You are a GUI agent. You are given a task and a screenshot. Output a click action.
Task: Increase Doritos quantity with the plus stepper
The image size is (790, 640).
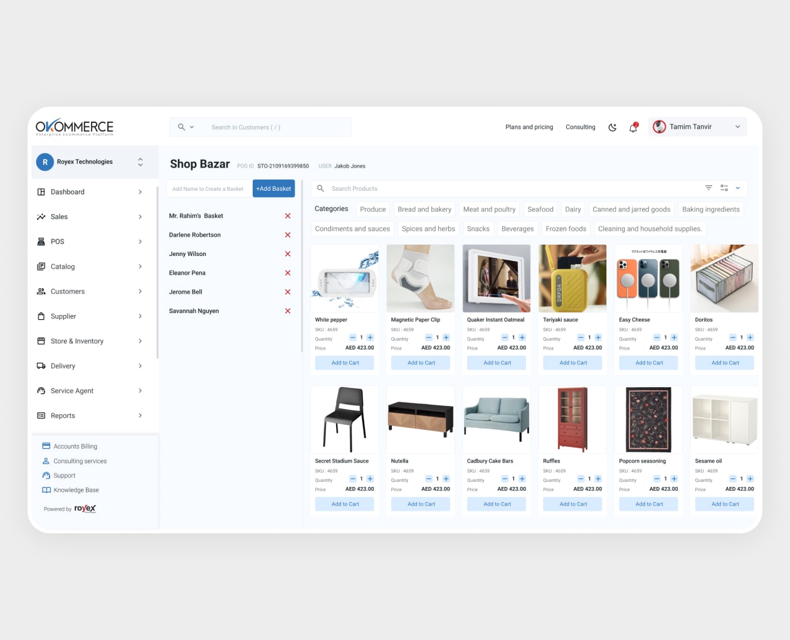[x=750, y=338]
